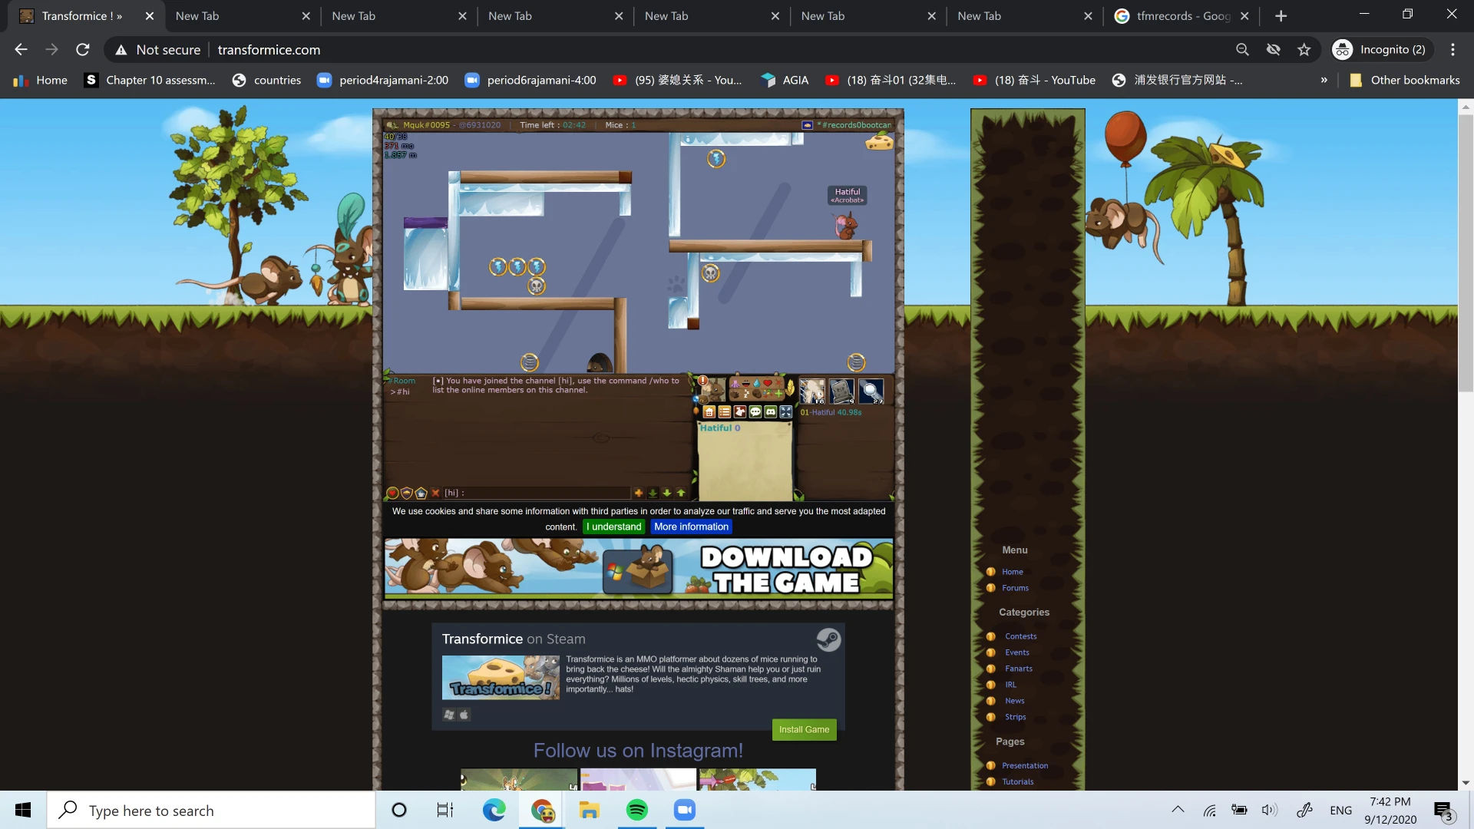Select the first inventory item showing 16
This screenshot has height=829, width=1474.
click(812, 391)
